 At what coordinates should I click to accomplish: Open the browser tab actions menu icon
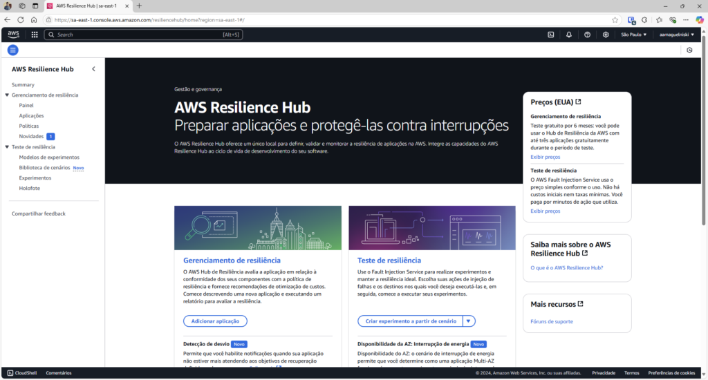coord(35,6)
